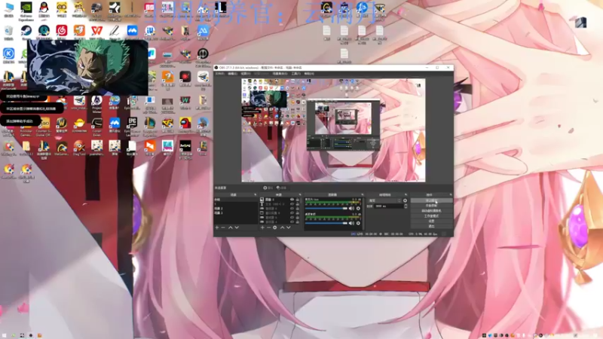Open Among Us desktop shortcut
Screen dimensions: 603x339
(185, 125)
